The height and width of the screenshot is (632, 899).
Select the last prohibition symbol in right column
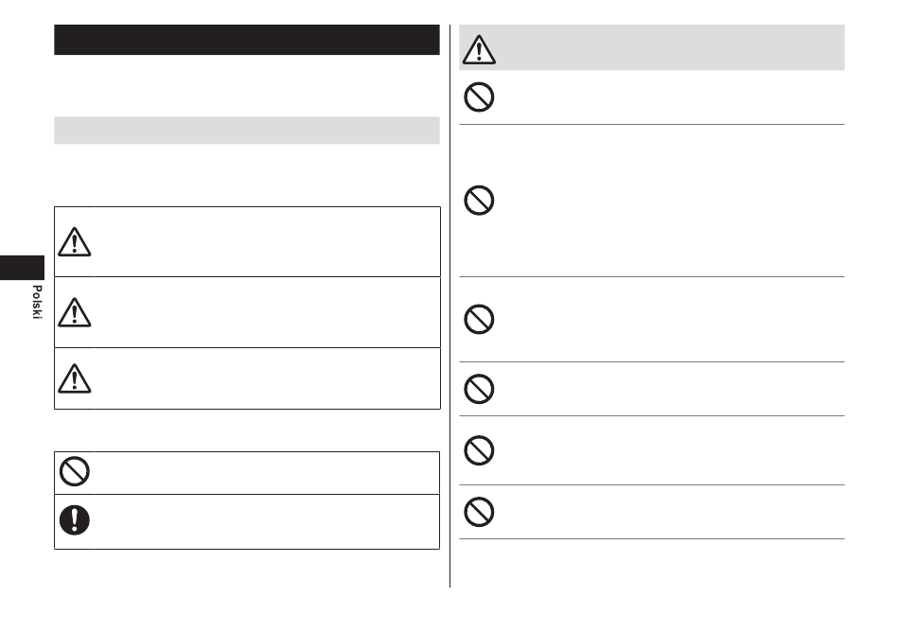pyautogui.click(x=479, y=512)
